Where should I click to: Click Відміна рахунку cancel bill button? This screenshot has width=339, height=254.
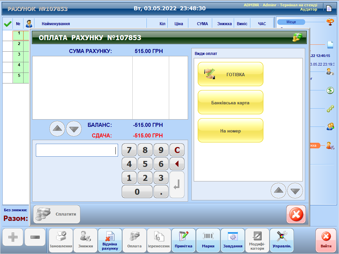pos(110,240)
